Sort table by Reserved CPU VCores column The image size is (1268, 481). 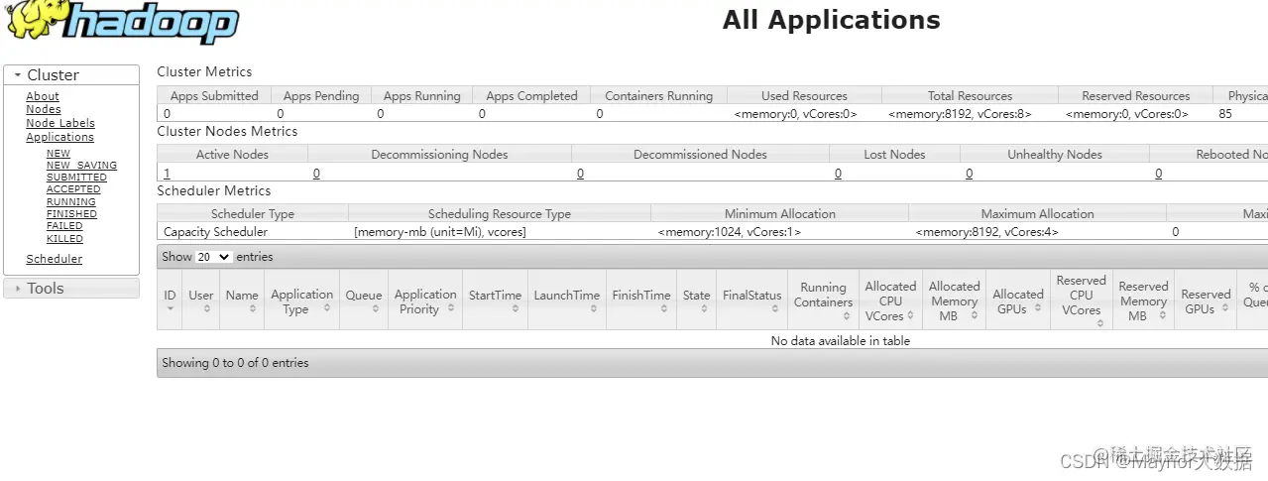coord(1081,300)
